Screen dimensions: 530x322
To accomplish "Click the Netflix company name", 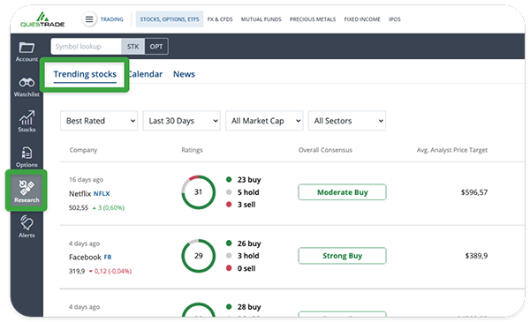I will pyautogui.click(x=79, y=194).
